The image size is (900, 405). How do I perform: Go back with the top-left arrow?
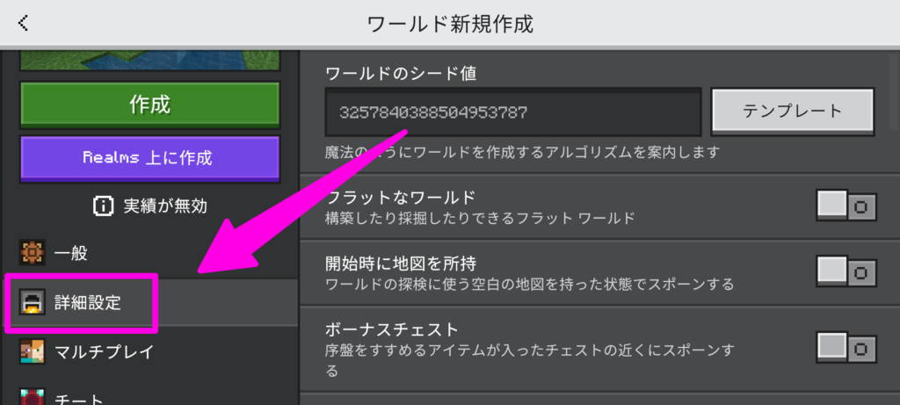(23, 23)
